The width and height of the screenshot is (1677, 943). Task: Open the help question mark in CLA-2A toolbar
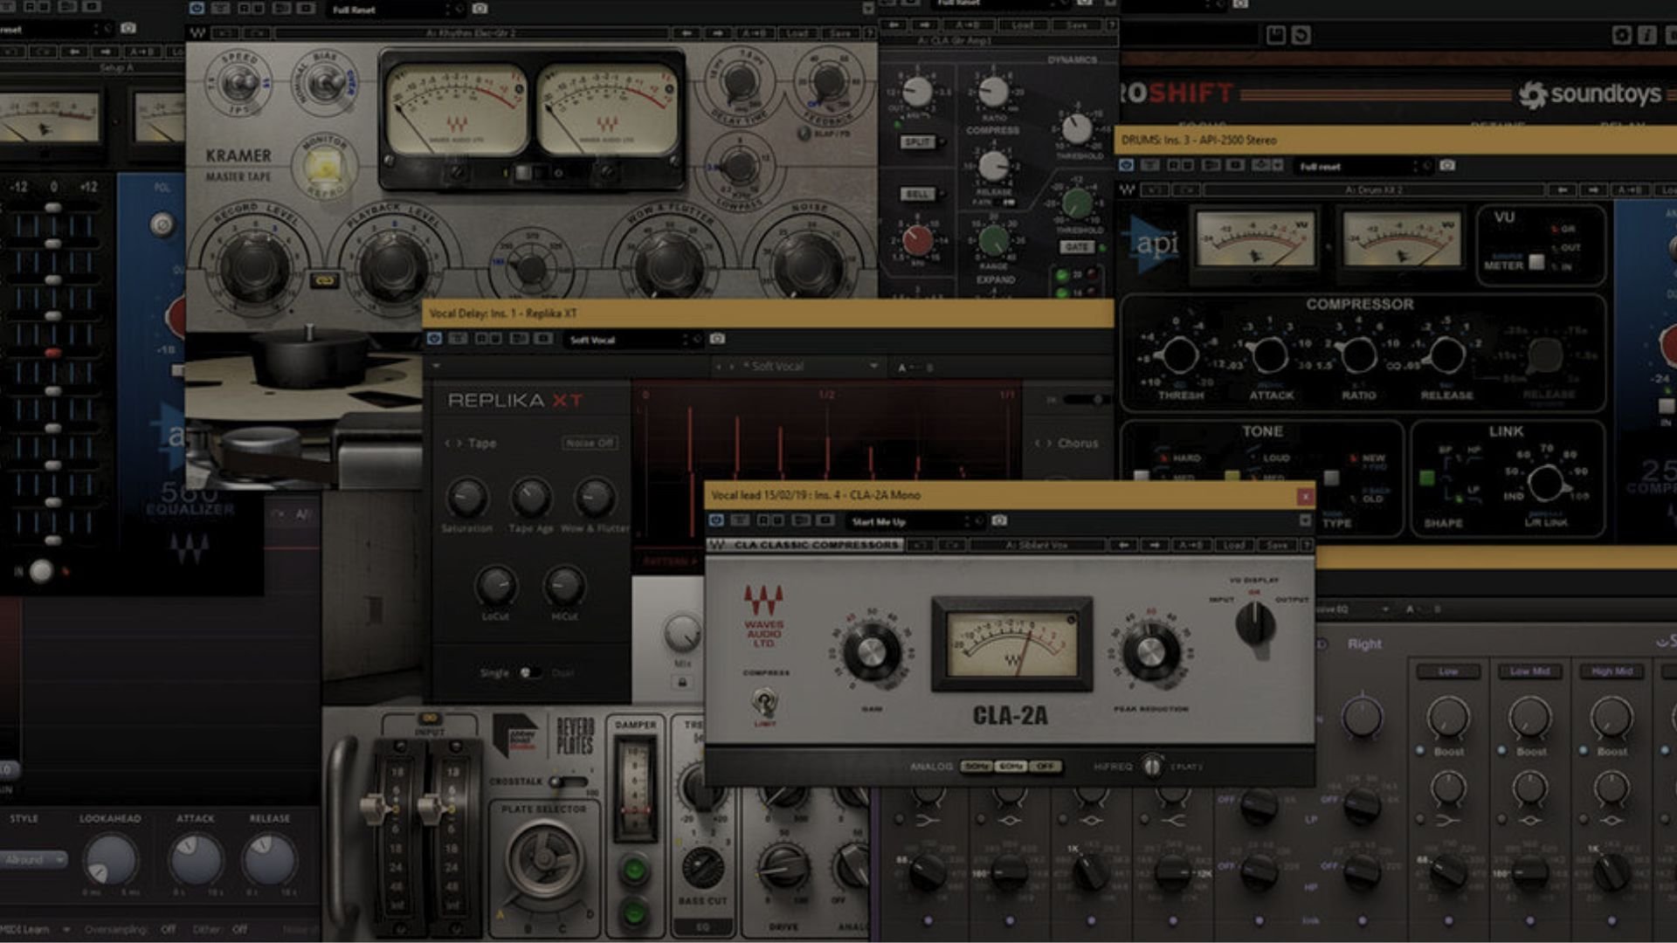1307,545
